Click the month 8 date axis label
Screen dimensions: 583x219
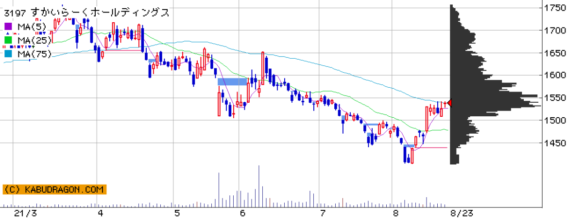click(x=396, y=213)
